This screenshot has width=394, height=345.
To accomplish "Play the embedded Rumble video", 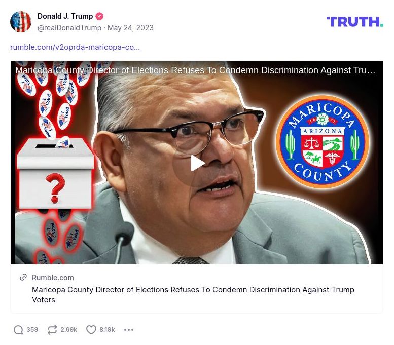I will click(x=197, y=164).
